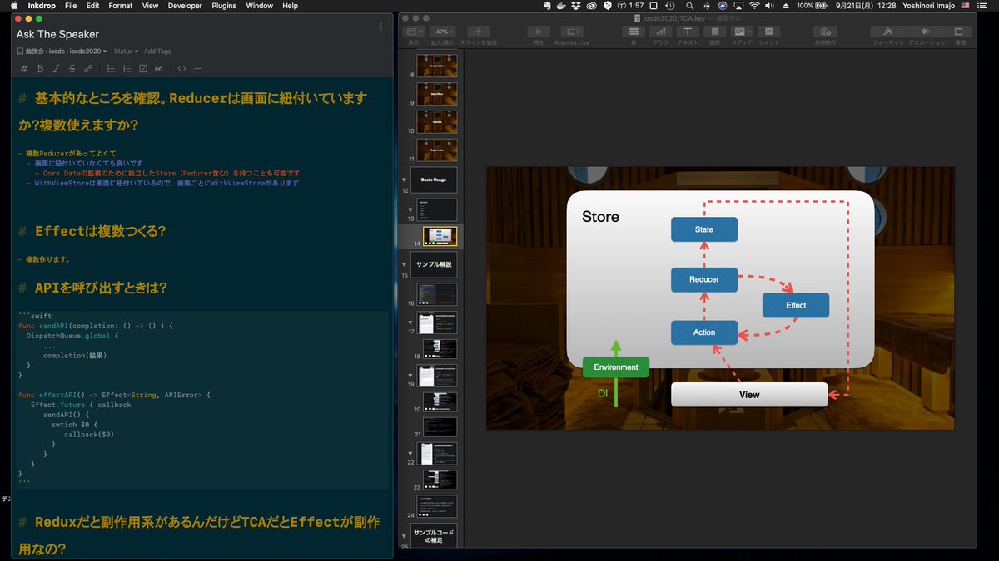The width and height of the screenshot is (999, 561).
Task: Open the Inkdrop application menu
Action: tap(42, 5)
